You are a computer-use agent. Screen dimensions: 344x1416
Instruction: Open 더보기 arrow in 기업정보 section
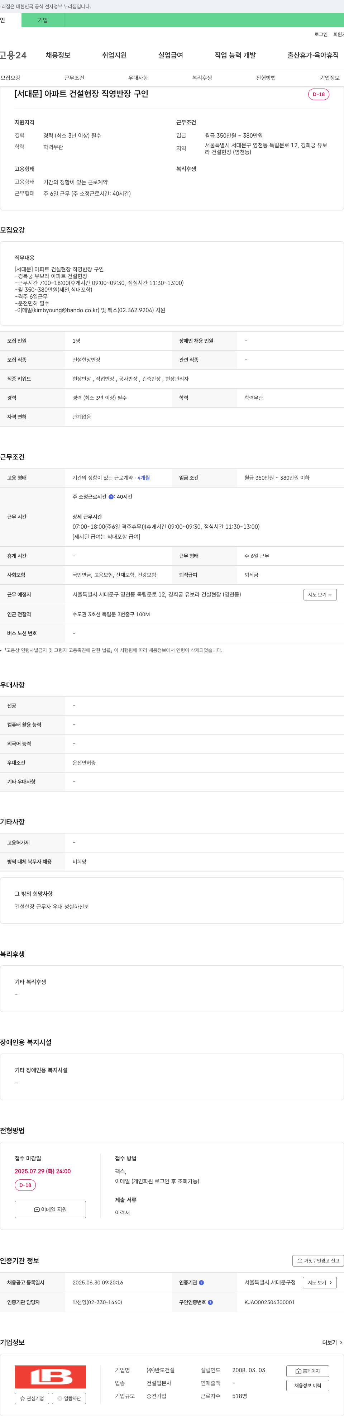pos(333,1343)
